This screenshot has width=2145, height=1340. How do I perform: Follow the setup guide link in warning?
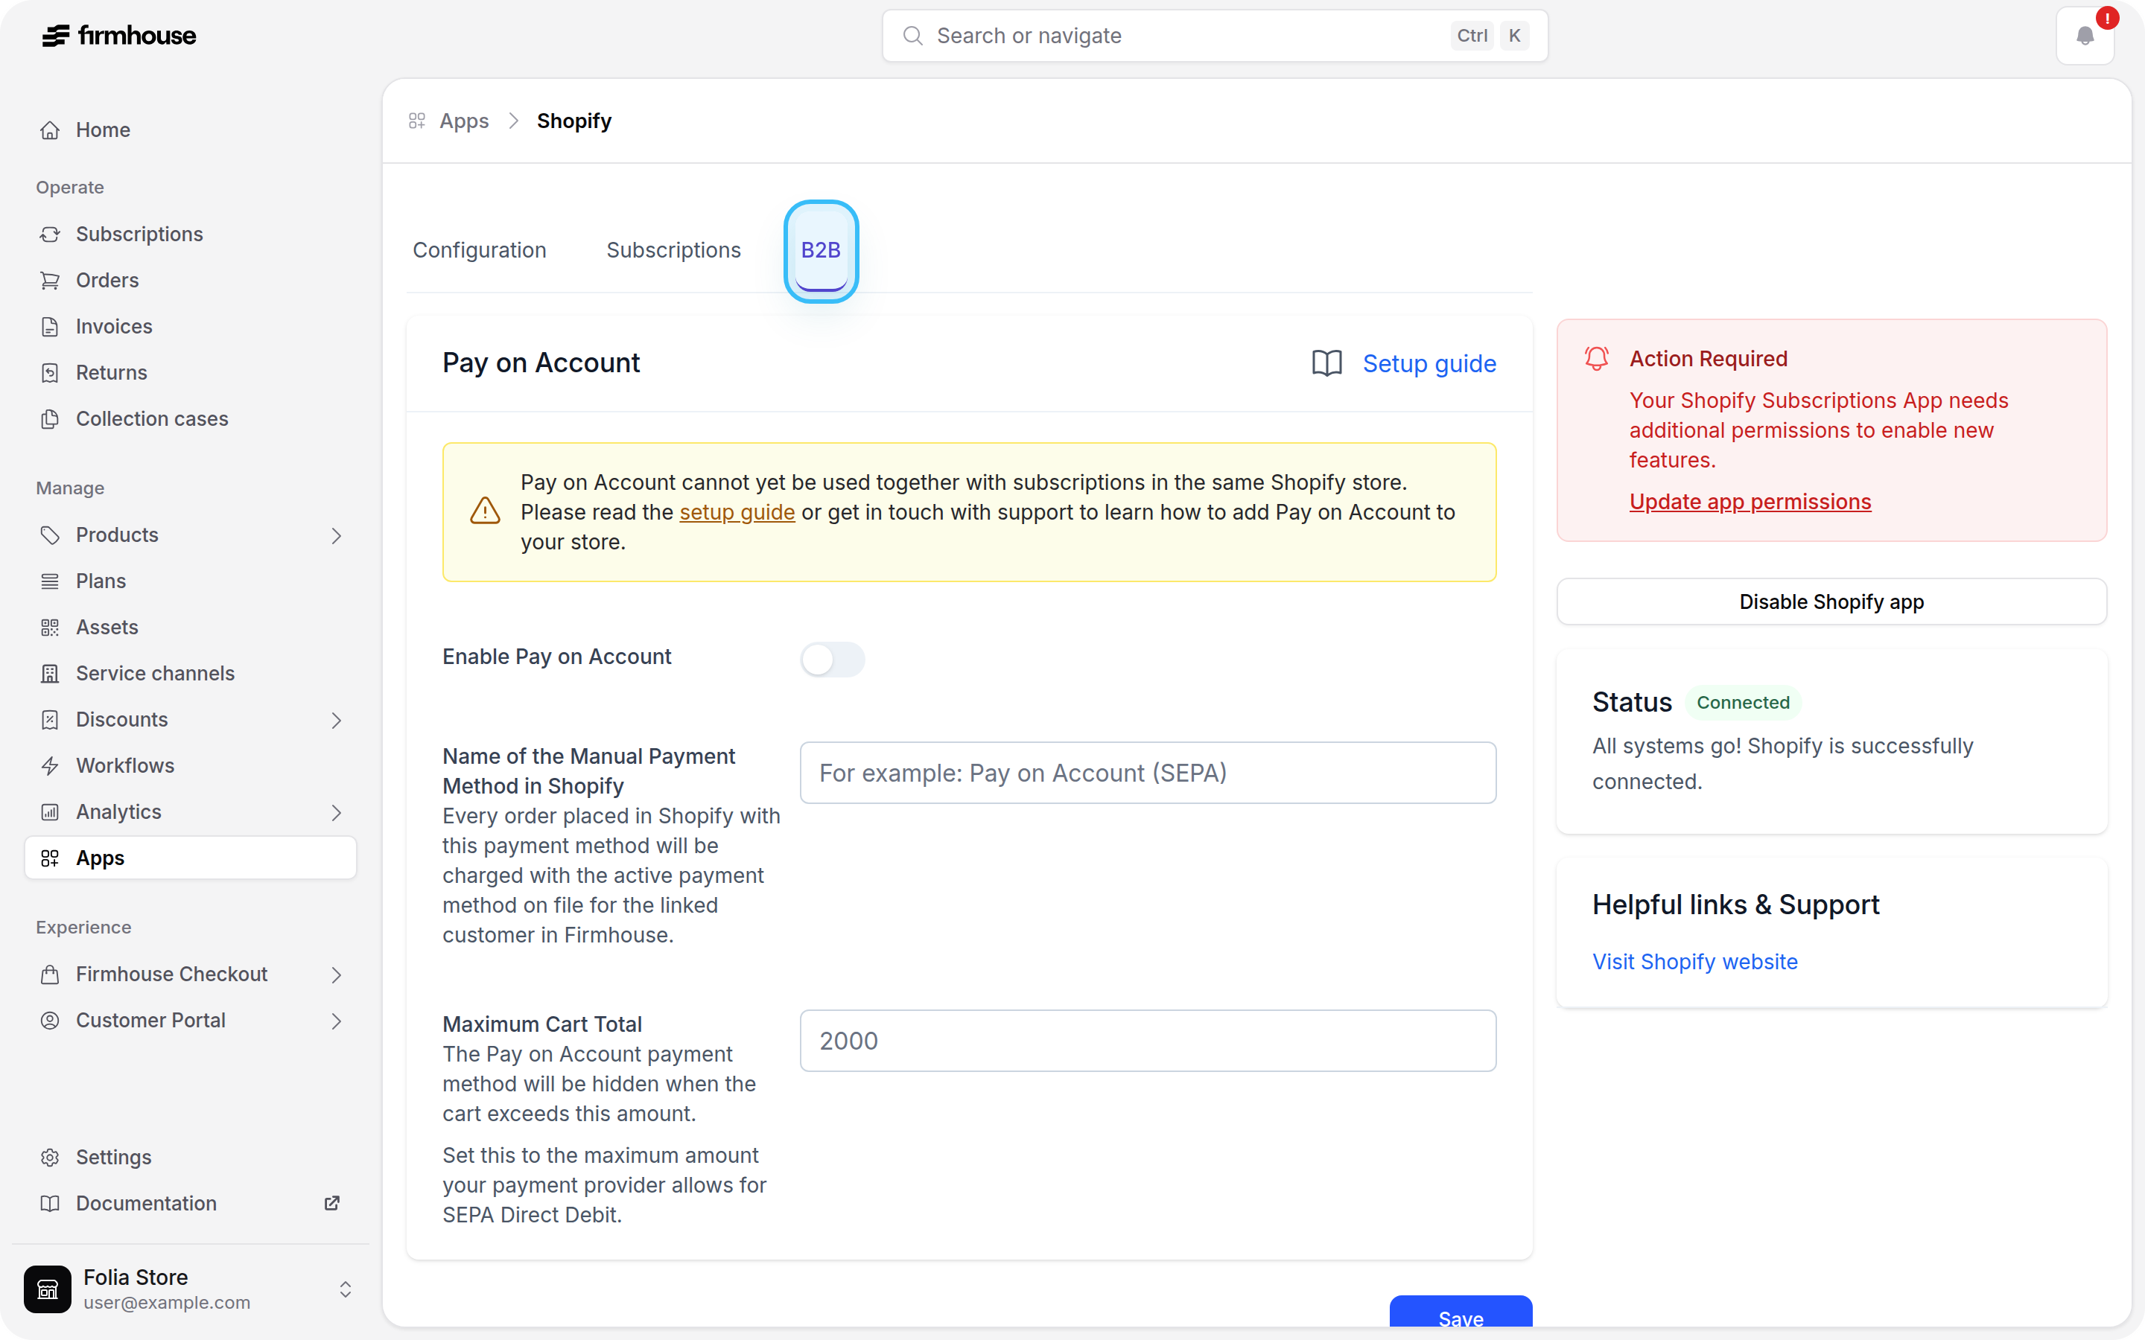point(737,512)
